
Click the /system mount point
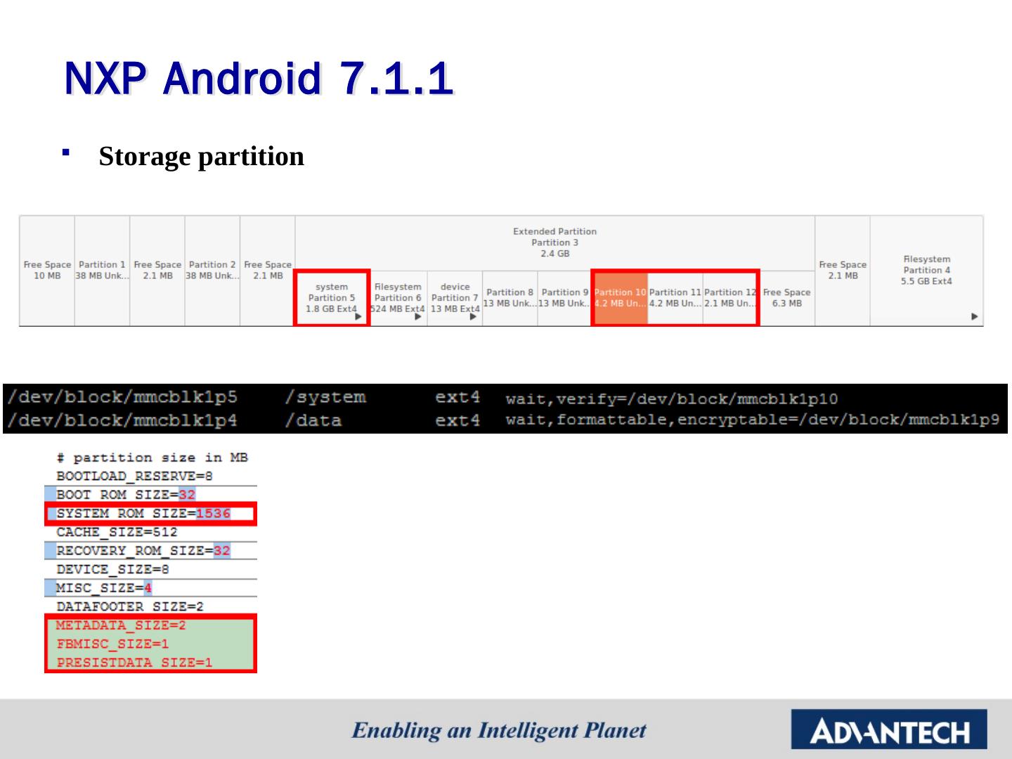click(x=325, y=397)
